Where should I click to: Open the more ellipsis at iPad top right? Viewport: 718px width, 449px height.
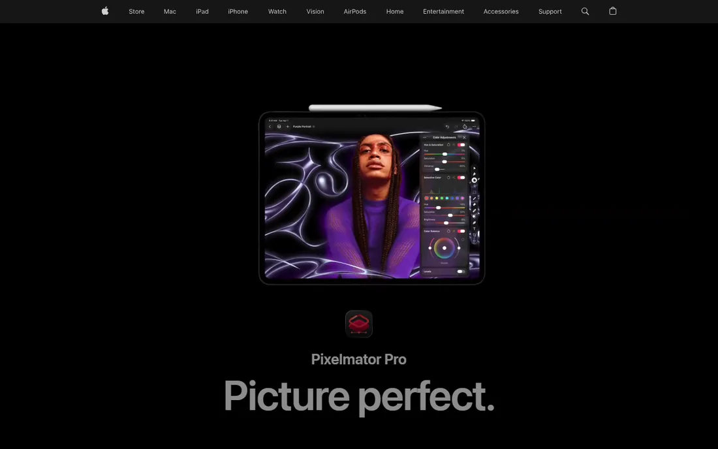click(475, 127)
